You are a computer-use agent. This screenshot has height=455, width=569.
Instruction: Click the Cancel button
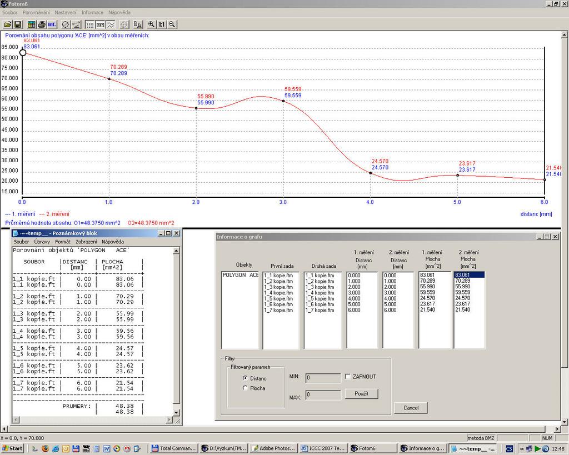(411, 408)
